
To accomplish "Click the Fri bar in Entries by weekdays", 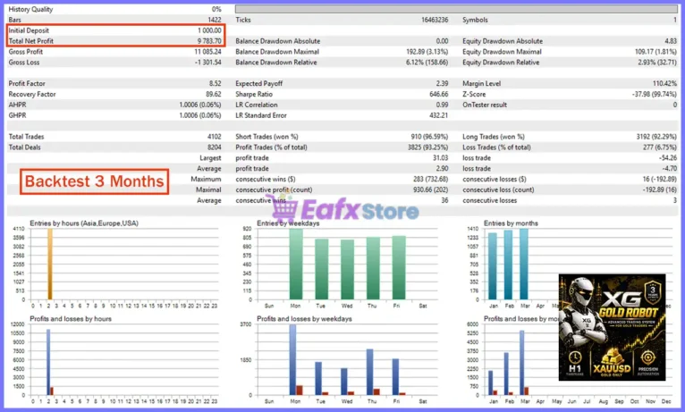I will pos(399,267).
